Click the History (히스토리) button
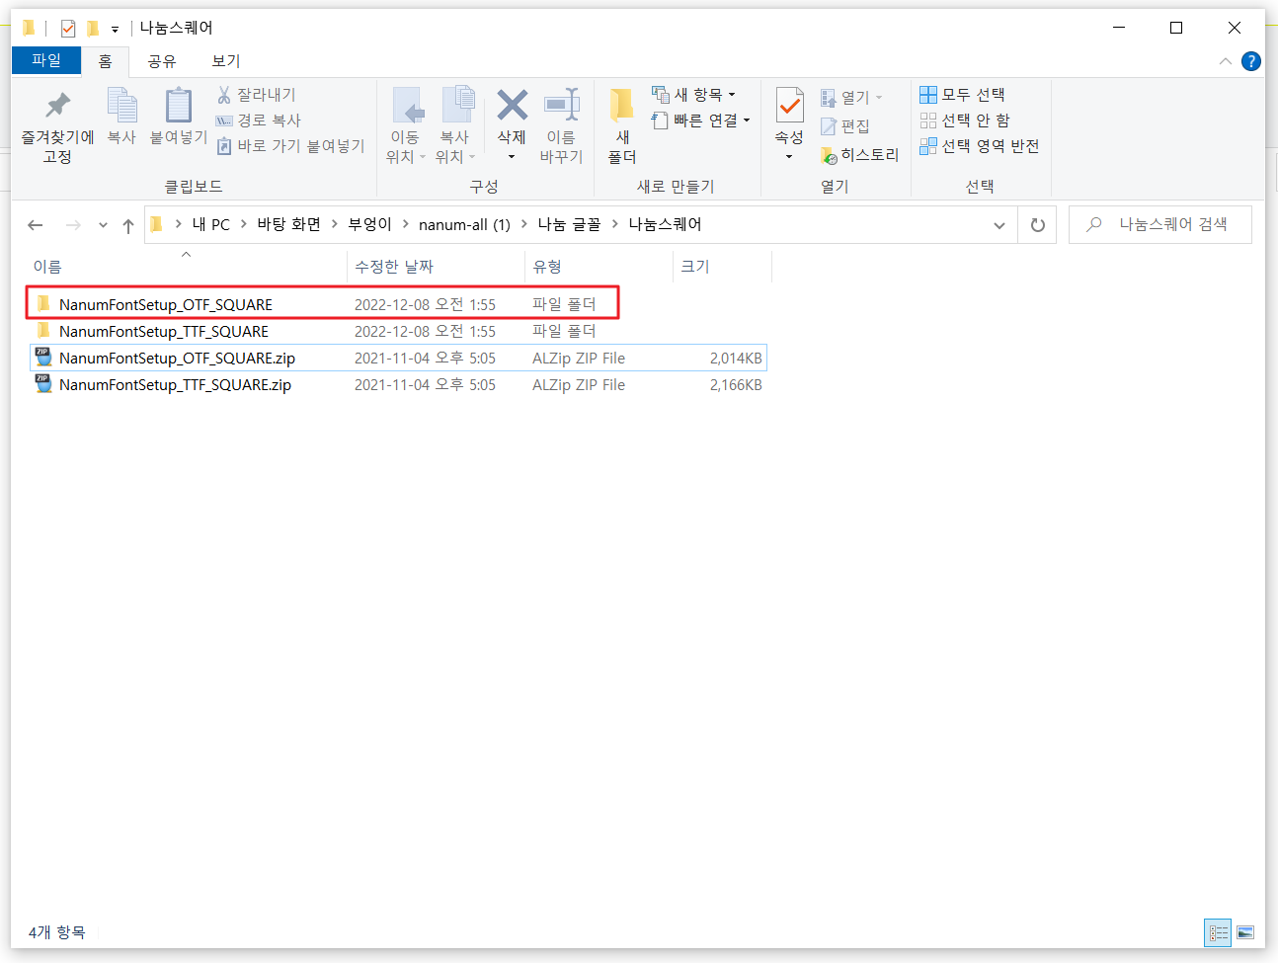This screenshot has height=963, width=1278. tap(859, 155)
